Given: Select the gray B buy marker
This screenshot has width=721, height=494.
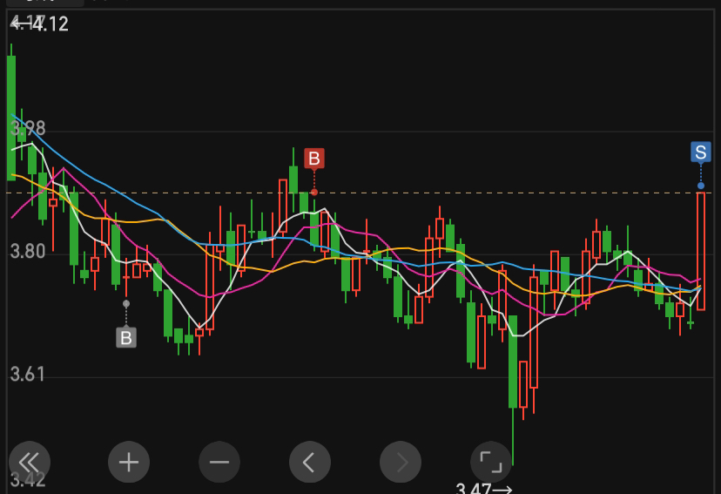Looking at the screenshot, I should click(x=126, y=338).
